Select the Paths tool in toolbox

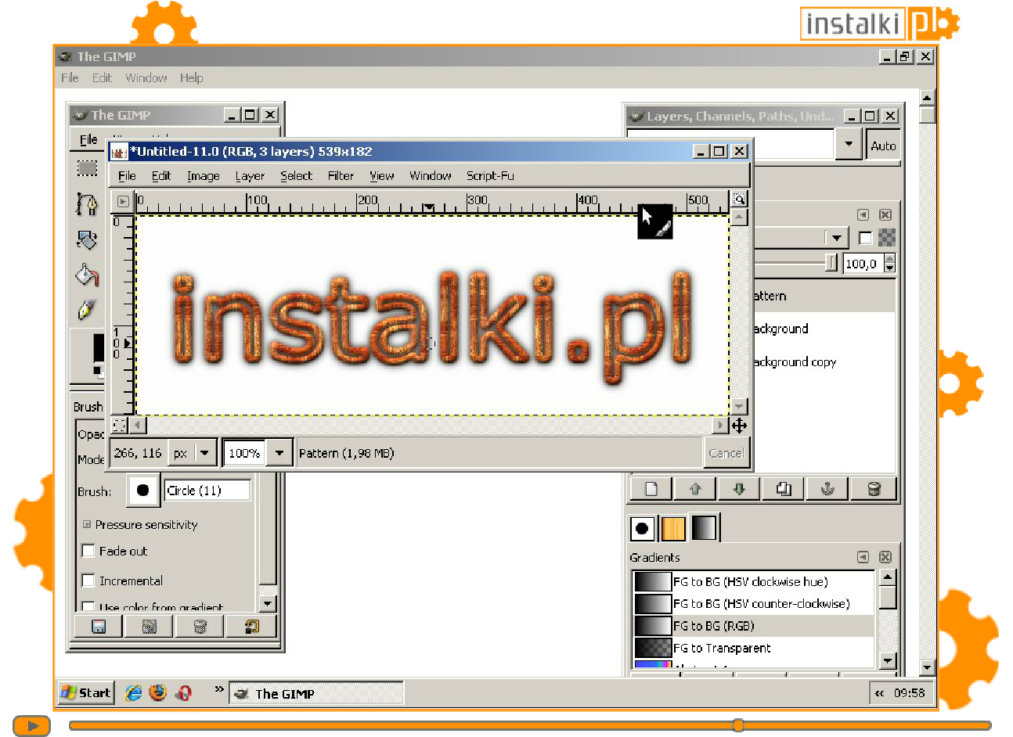click(87, 204)
